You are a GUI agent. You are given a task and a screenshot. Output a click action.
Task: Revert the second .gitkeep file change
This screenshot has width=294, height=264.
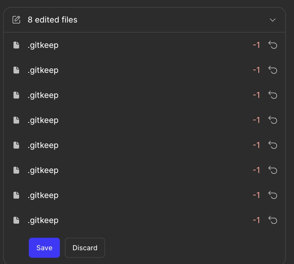pyautogui.click(x=273, y=70)
